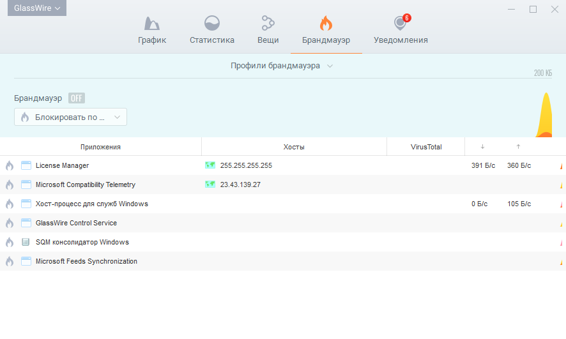Screen dimensions: 566x339
Task: Select the Microsoft Compatibility Telemetry name
Action: (x=86, y=185)
